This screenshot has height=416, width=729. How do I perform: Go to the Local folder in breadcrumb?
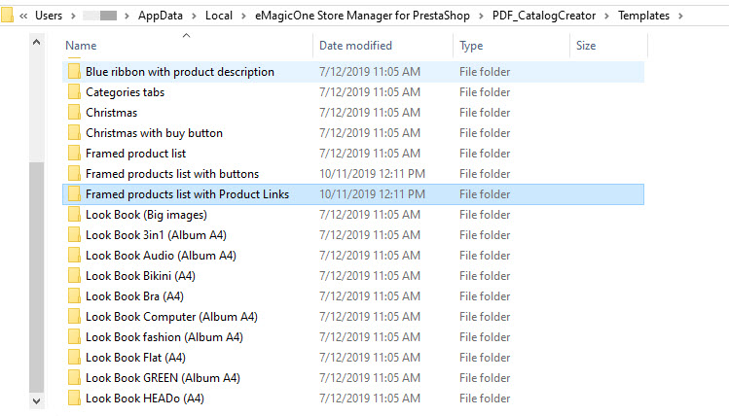pos(219,16)
